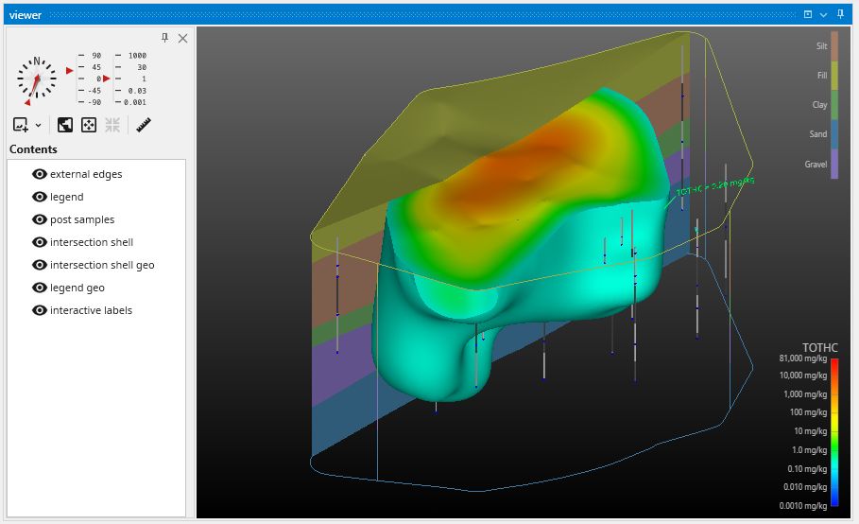Screen dimensions: 859x524
Task: Hide the external edges object
Action: [x=40, y=174]
